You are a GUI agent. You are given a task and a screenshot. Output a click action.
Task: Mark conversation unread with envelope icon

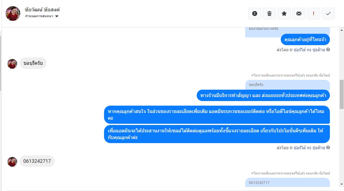click(299, 14)
